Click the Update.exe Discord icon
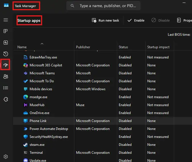 coord(25,160)
